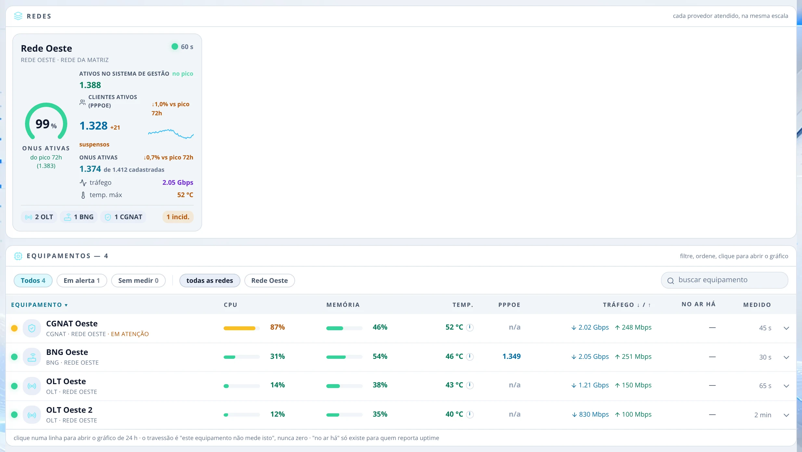Click the temp. máx thermometer icon
Viewport: 802px width, 452px height.
click(x=83, y=195)
